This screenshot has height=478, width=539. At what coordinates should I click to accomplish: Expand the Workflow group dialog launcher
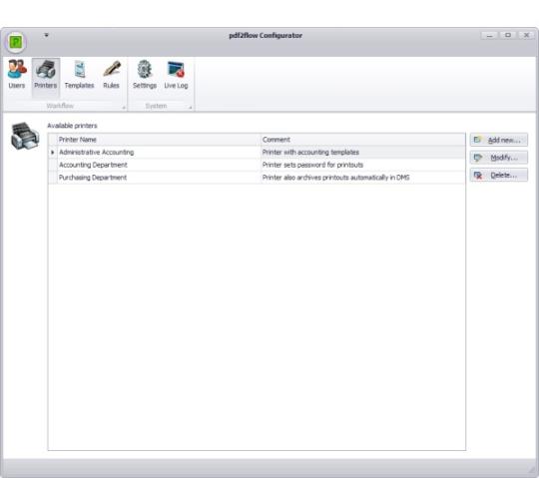(124, 108)
